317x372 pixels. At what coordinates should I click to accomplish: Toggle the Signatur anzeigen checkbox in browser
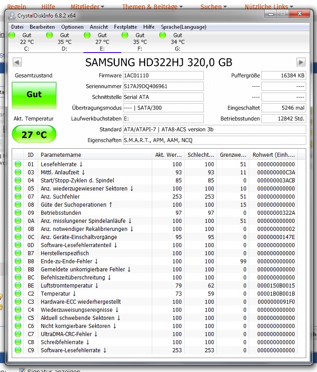(x=22, y=370)
